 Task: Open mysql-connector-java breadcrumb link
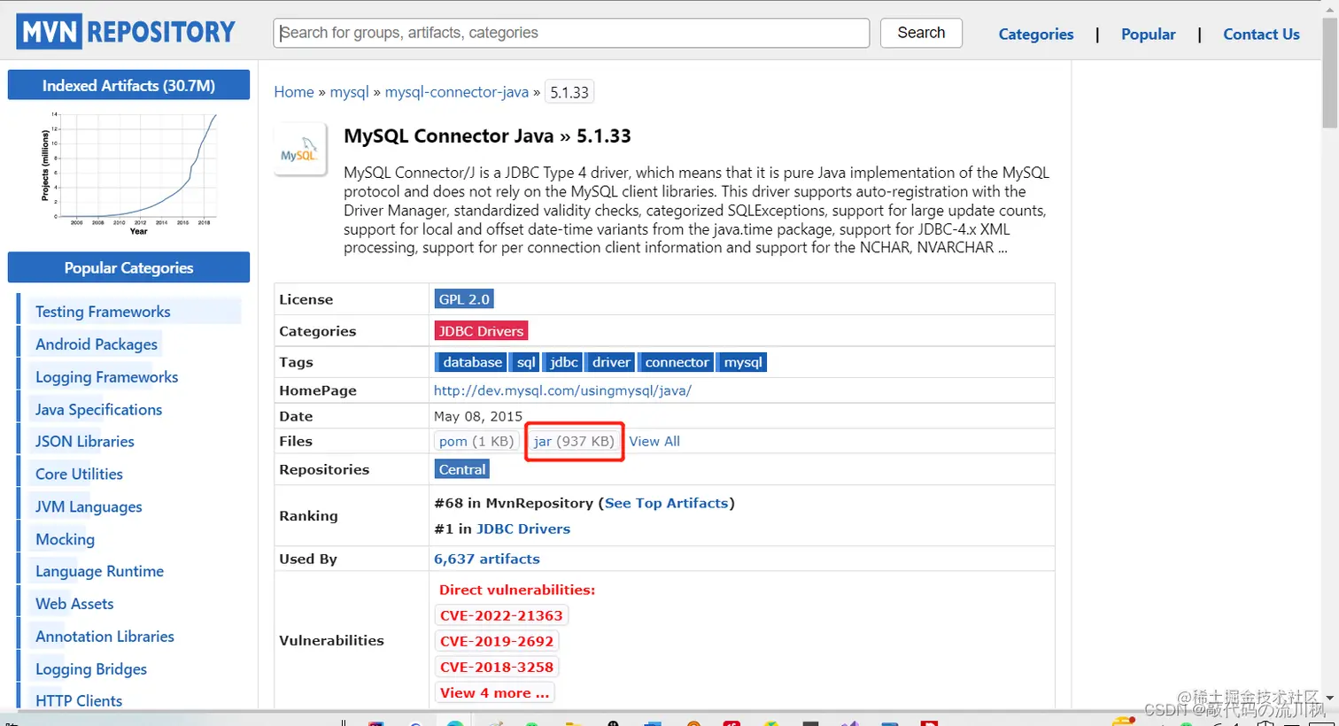(x=457, y=92)
